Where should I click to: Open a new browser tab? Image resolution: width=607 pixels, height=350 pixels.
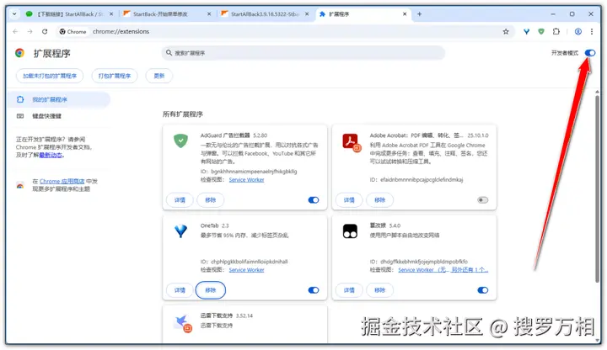(x=419, y=14)
